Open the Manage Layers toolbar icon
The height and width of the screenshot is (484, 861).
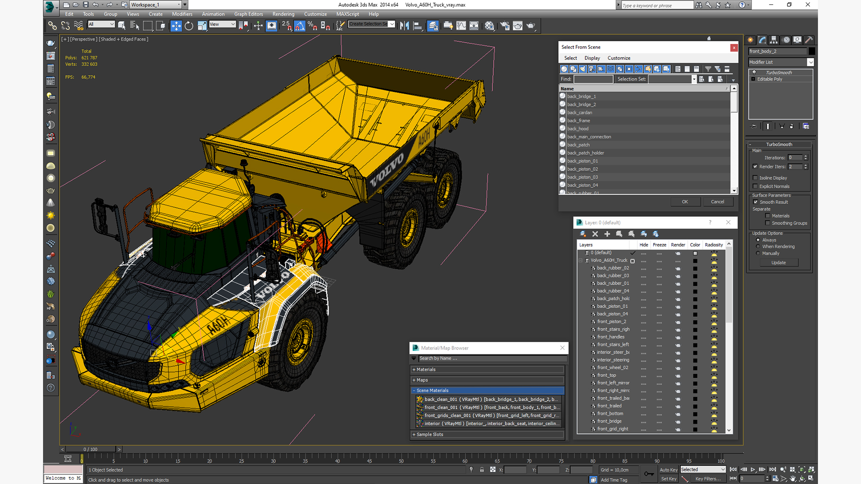tap(433, 26)
